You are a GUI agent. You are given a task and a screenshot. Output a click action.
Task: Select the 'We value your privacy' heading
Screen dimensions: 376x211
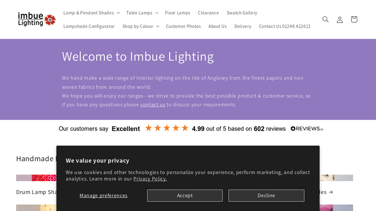pos(97,160)
